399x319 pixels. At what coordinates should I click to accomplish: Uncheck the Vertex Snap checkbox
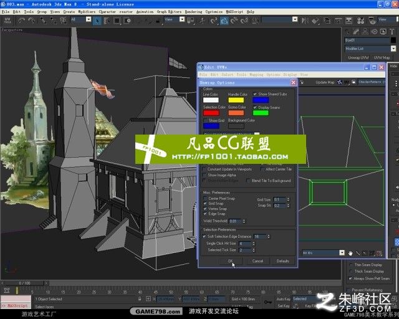tap(205, 209)
